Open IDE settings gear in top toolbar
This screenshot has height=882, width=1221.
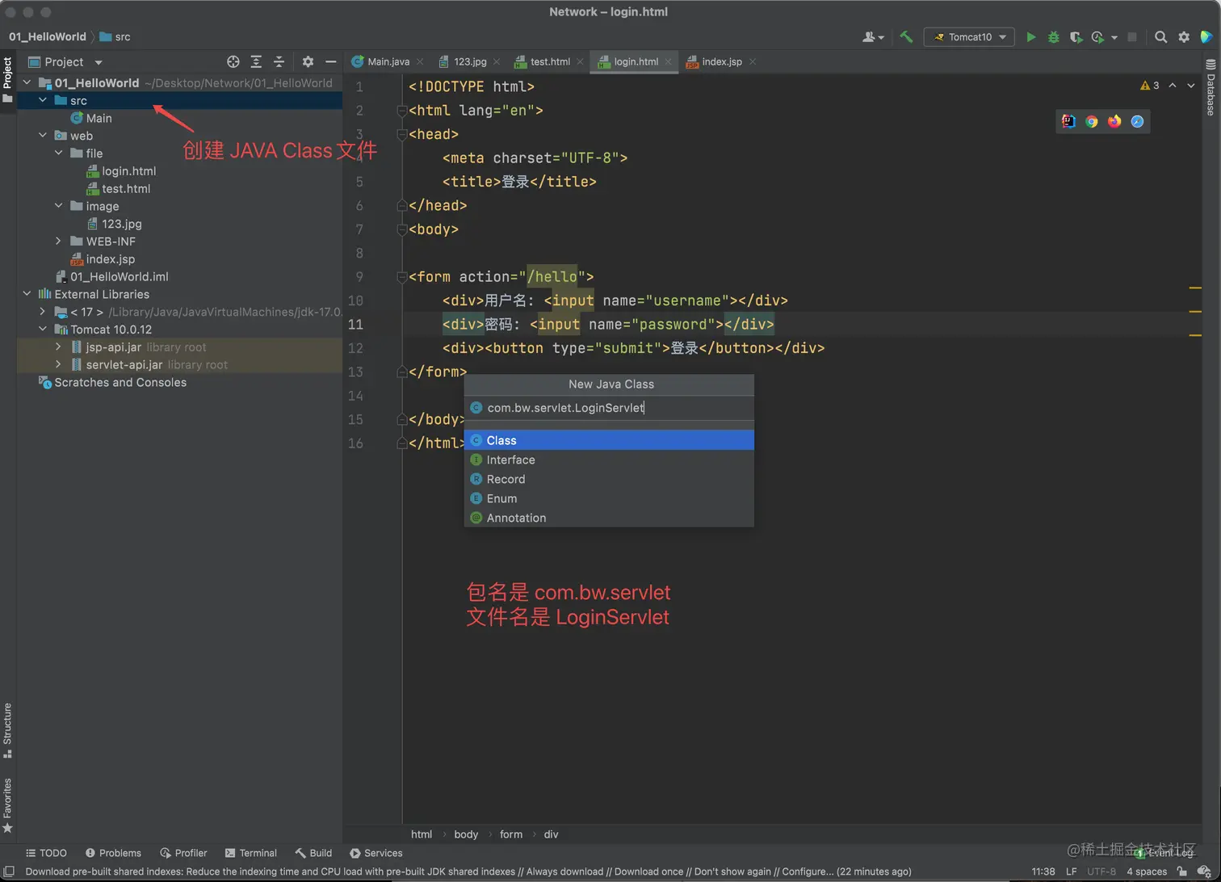(x=1184, y=37)
